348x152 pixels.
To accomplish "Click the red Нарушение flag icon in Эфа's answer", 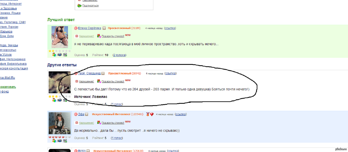I will click(76, 123).
